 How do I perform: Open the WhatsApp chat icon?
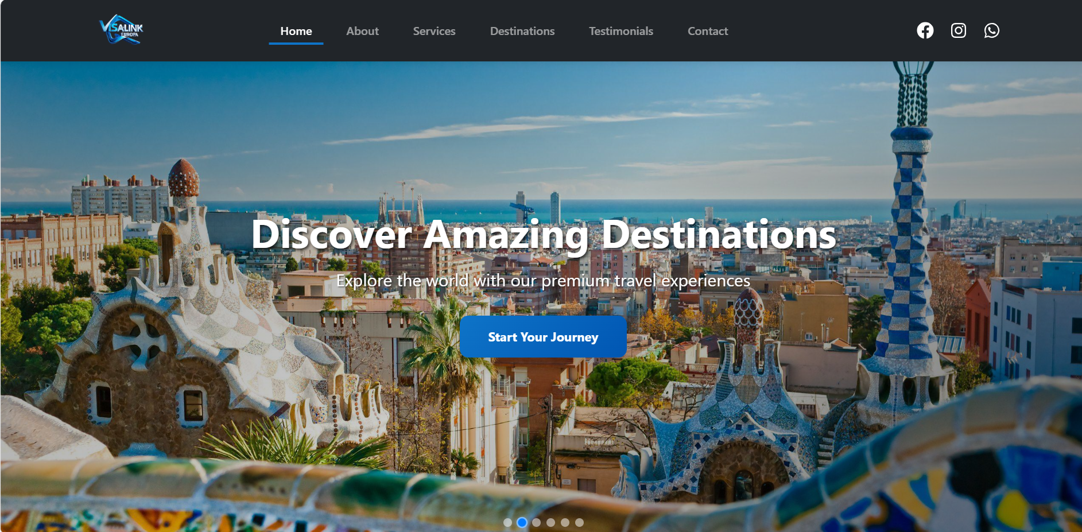coord(991,30)
